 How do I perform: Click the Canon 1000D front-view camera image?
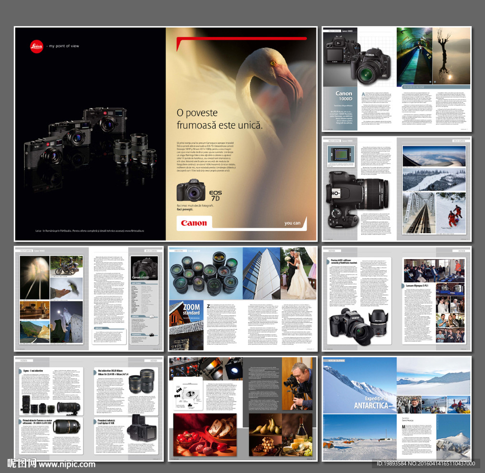click(x=371, y=66)
